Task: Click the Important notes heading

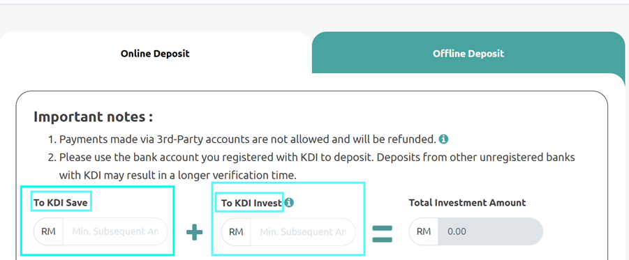Action: tap(94, 116)
